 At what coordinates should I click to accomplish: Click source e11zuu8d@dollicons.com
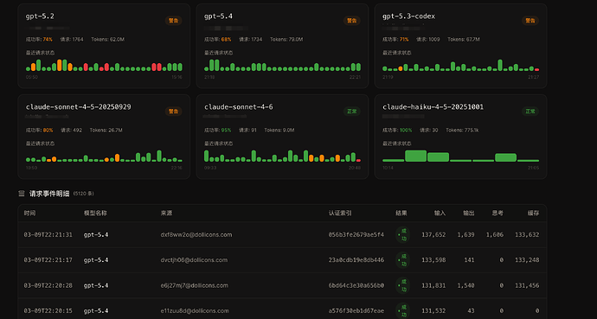click(x=195, y=311)
